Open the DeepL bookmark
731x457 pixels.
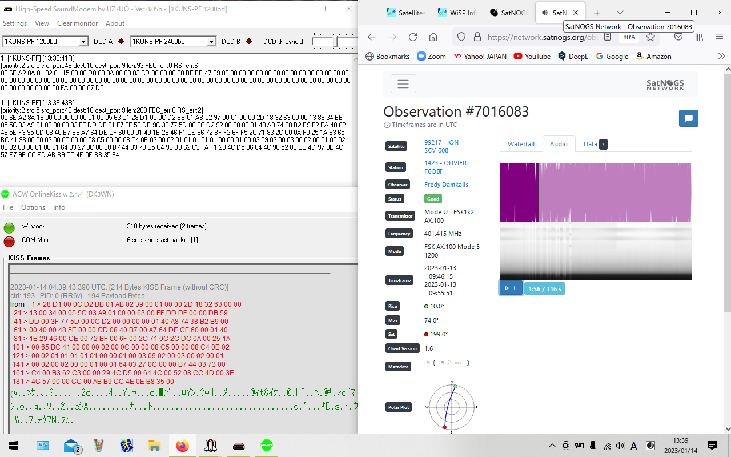coord(573,56)
